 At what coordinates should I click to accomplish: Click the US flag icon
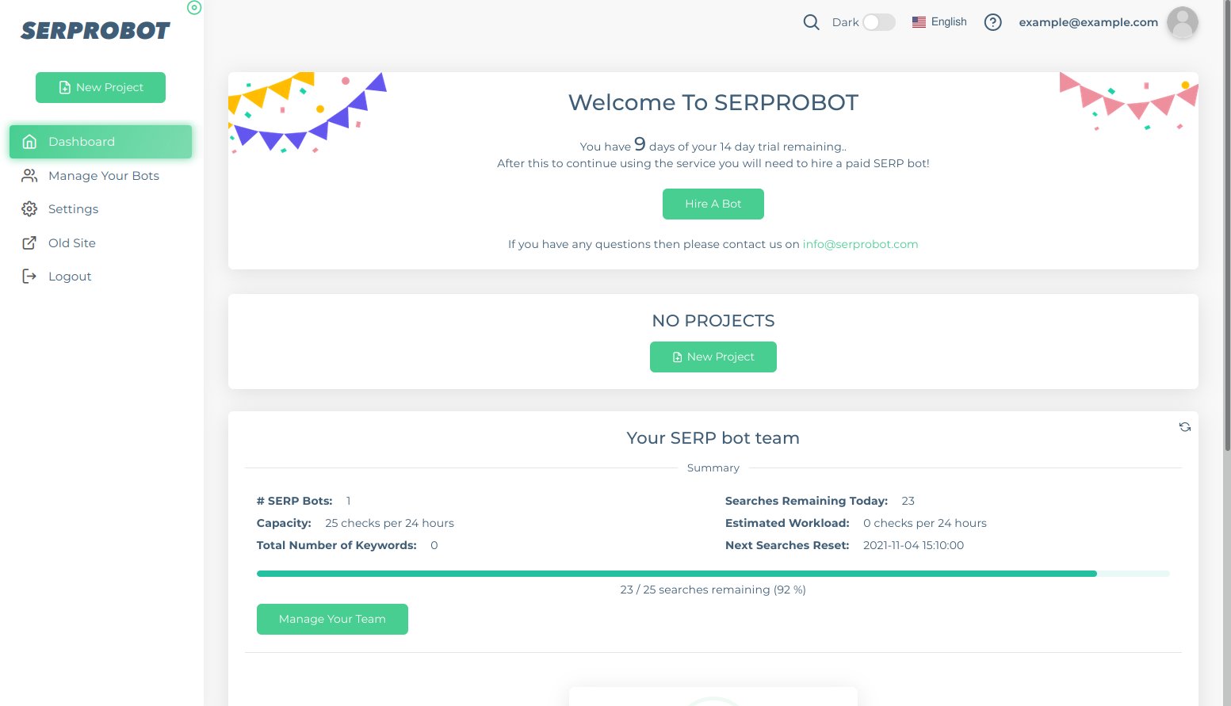[x=919, y=22]
